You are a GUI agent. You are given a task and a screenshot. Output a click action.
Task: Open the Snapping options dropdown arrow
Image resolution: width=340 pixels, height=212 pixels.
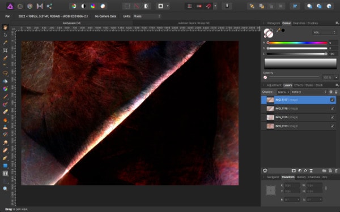tap(215, 6)
